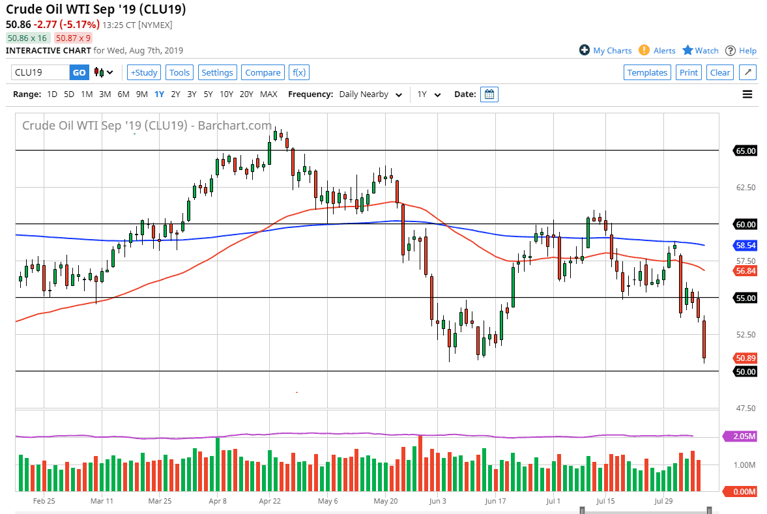767x514 pixels.
Task: Click the GO button to load symbol
Action: tap(79, 72)
